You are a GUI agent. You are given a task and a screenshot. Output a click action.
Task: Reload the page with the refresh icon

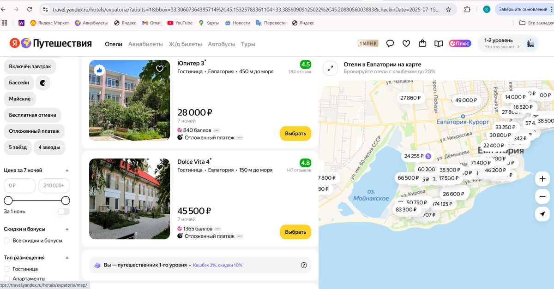[x=30, y=9]
